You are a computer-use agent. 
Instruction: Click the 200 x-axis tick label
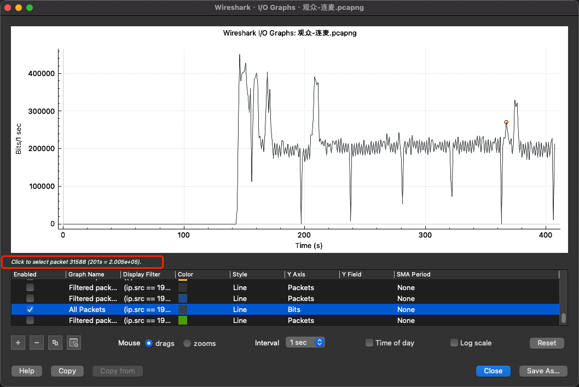point(304,235)
